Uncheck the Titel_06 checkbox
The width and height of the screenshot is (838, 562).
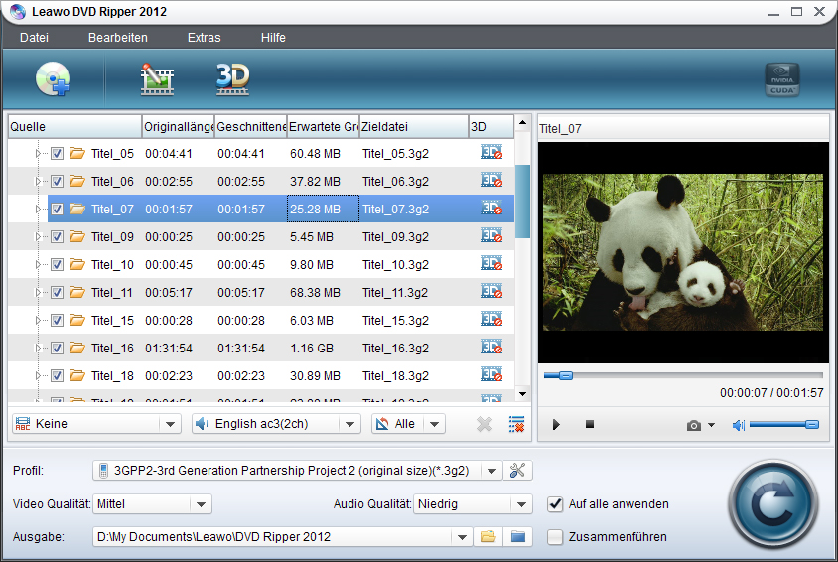[58, 182]
